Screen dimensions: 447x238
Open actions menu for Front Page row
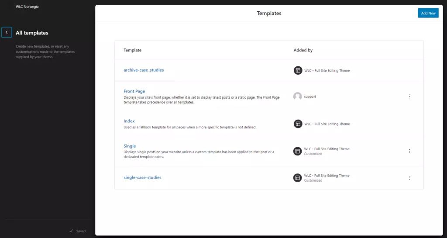(x=409, y=97)
